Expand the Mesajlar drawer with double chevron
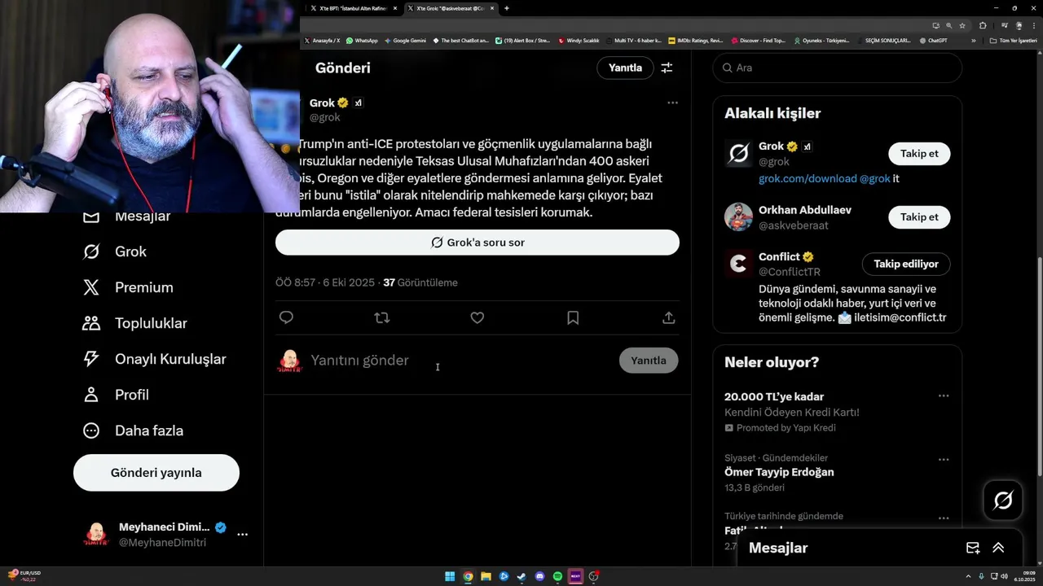The height and width of the screenshot is (586, 1043). click(x=998, y=548)
